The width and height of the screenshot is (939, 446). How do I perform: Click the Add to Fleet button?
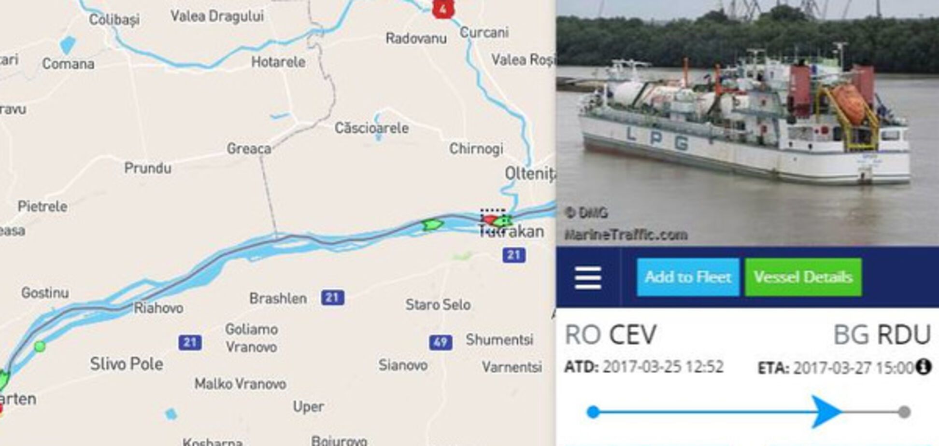[x=688, y=277]
